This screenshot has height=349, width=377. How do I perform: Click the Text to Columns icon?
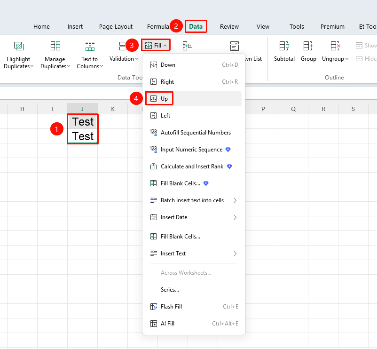[x=90, y=46]
